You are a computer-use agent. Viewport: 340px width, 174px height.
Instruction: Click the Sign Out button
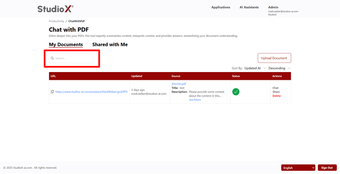coord(327,168)
